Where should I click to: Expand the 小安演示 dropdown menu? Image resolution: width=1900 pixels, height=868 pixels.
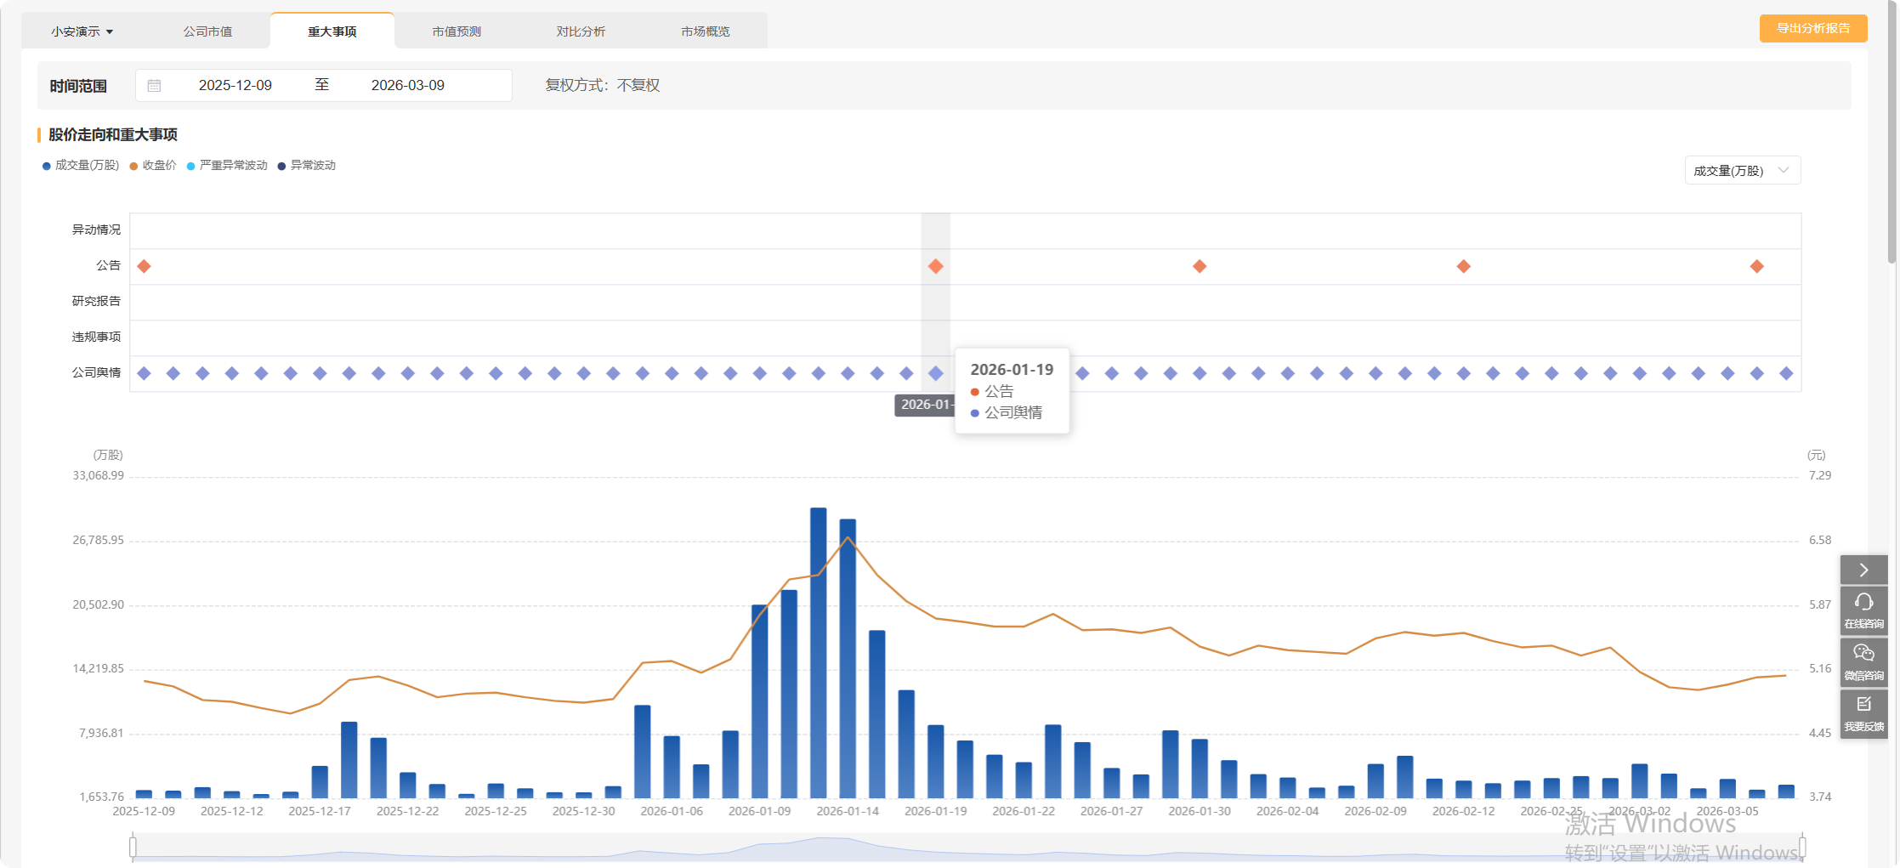tap(82, 31)
